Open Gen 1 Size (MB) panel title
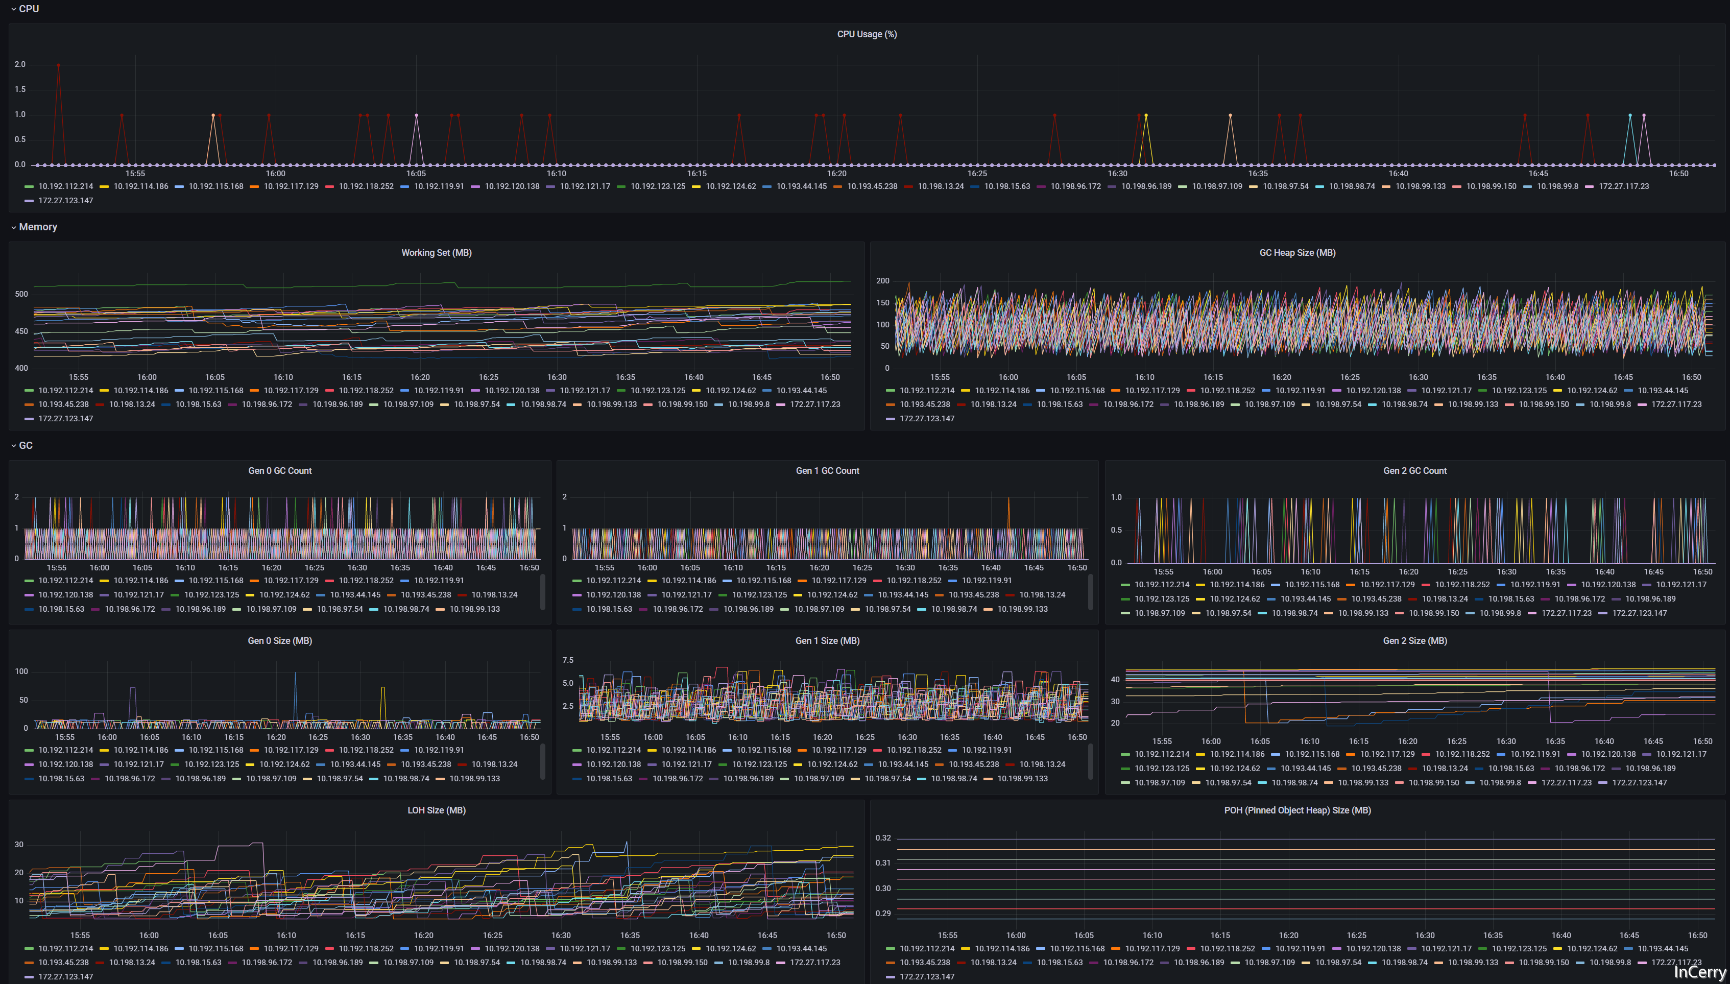The width and height of the screenshot is (1730, 984). pos(827,641)
